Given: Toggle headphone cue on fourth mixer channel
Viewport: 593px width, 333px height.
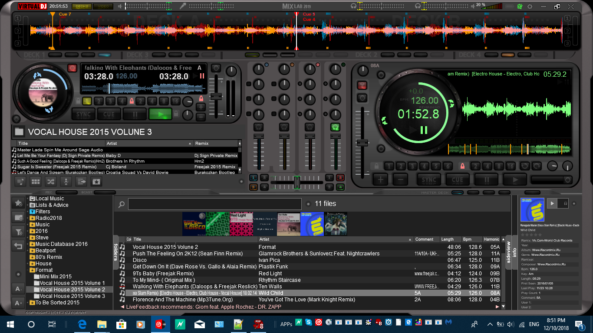Looking at the screenshot, I should click(x=335, y=127).
